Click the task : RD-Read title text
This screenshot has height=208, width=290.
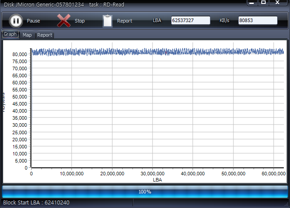tap(107, 4)
